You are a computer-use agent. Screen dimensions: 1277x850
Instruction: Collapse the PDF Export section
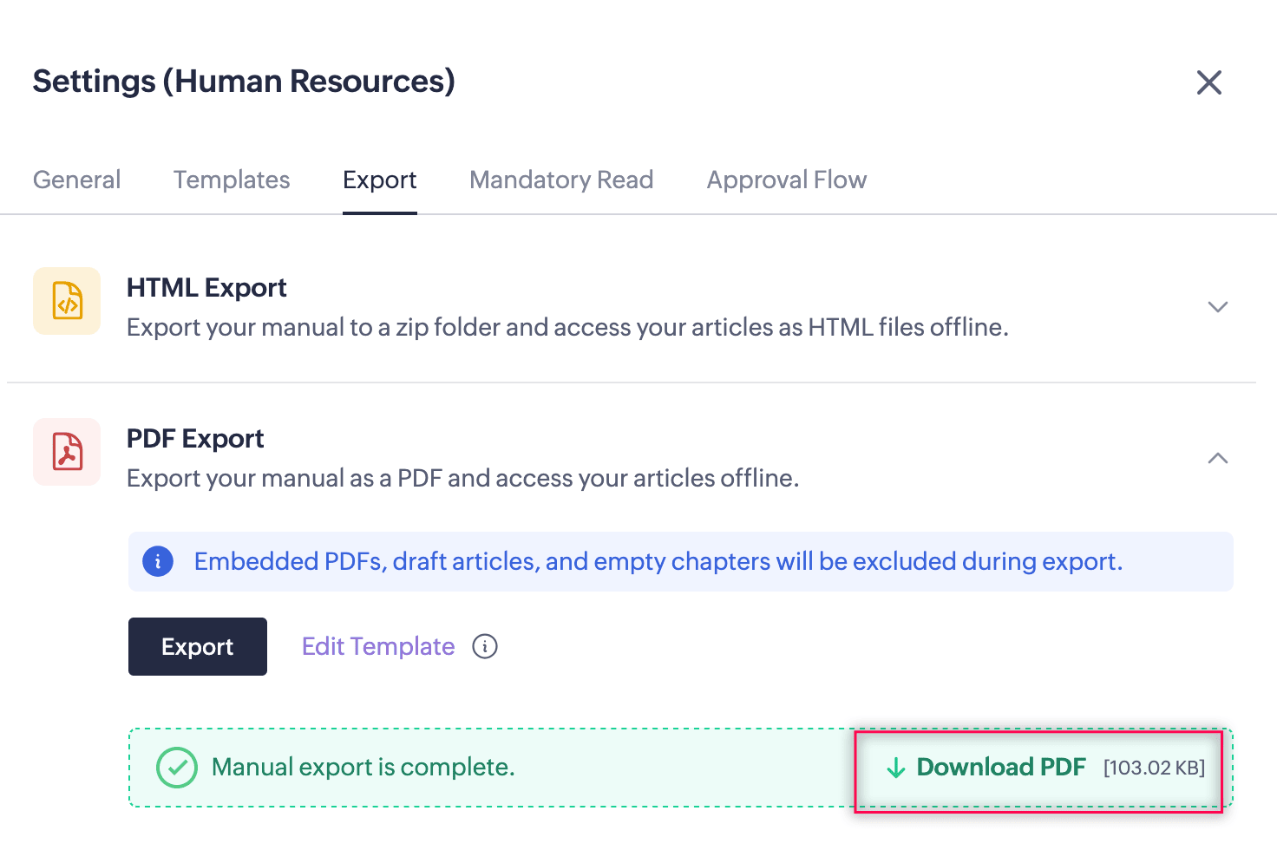(1217, 458)
